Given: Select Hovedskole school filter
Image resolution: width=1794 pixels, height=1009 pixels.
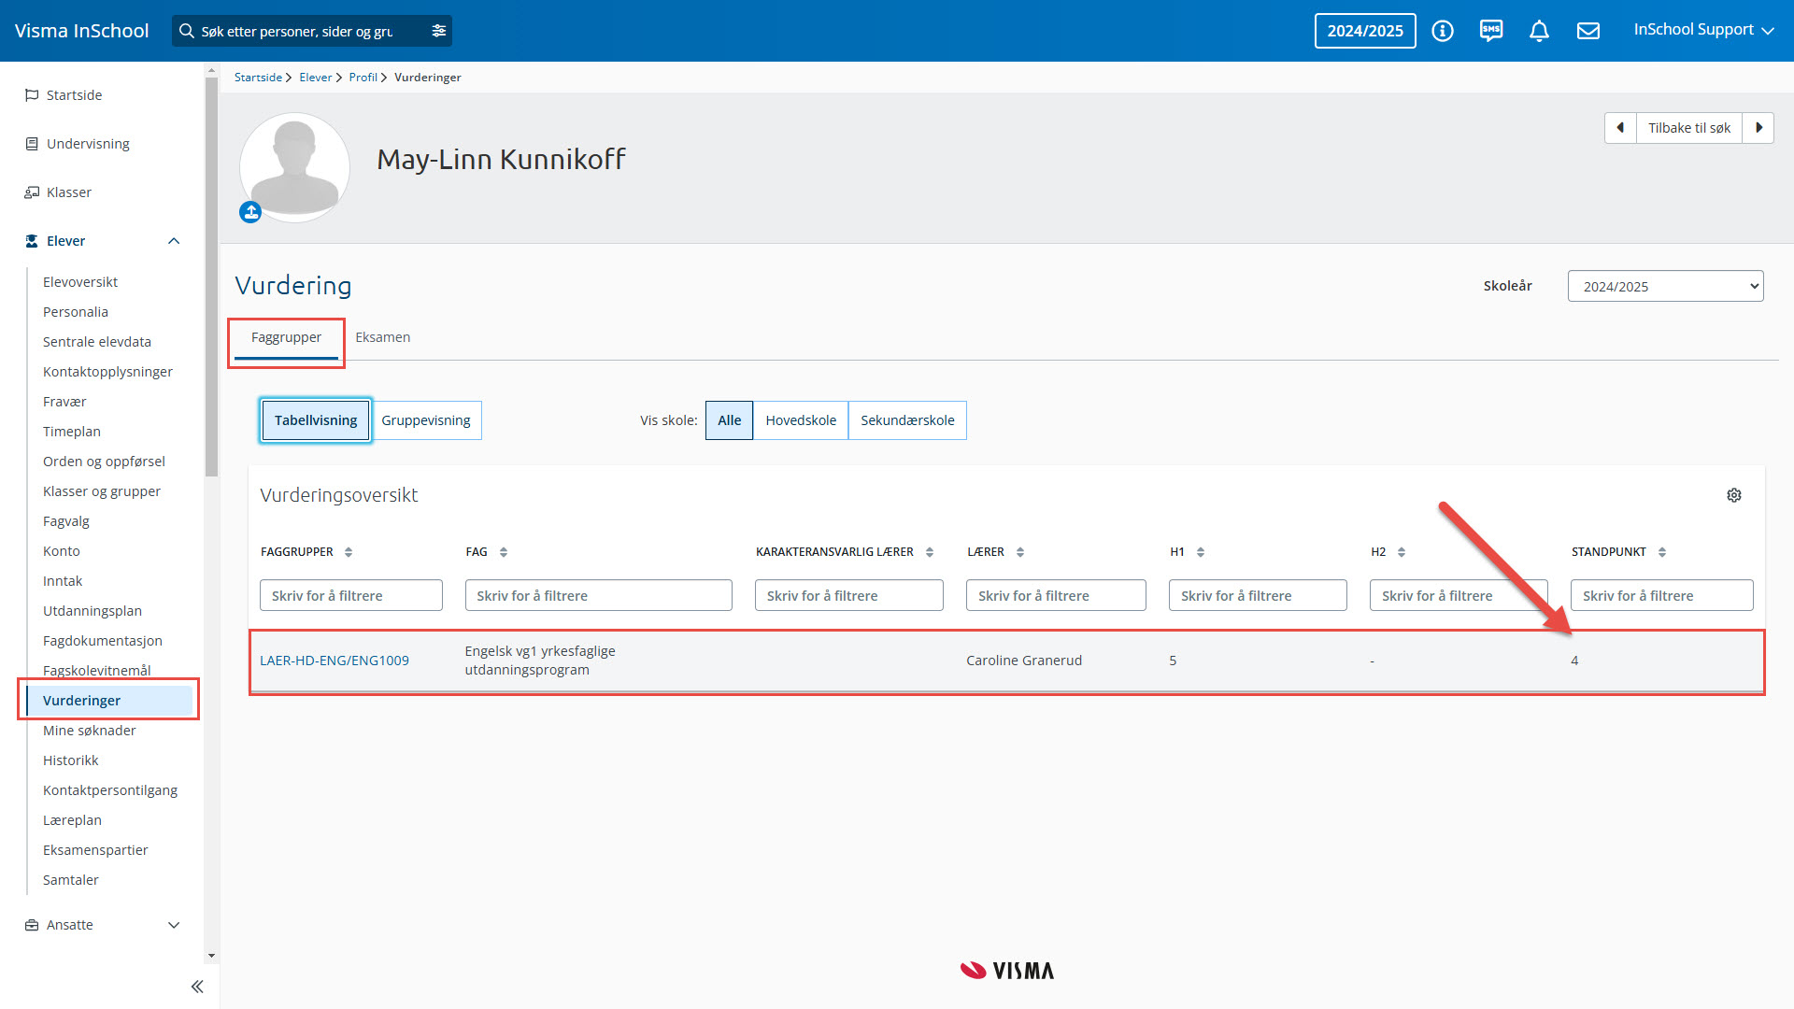Looking at the screenshot, I should (801, 420).
